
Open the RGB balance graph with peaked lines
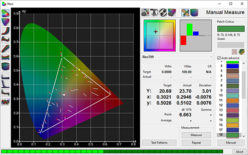pos(6,40)
